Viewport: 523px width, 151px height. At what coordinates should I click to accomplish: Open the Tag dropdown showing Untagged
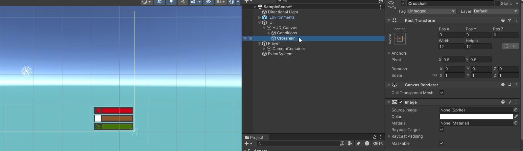[432, 11]
